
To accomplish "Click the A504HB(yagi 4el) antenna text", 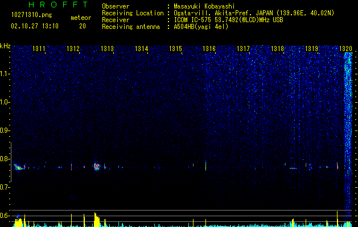I will [x=201, y=27].
